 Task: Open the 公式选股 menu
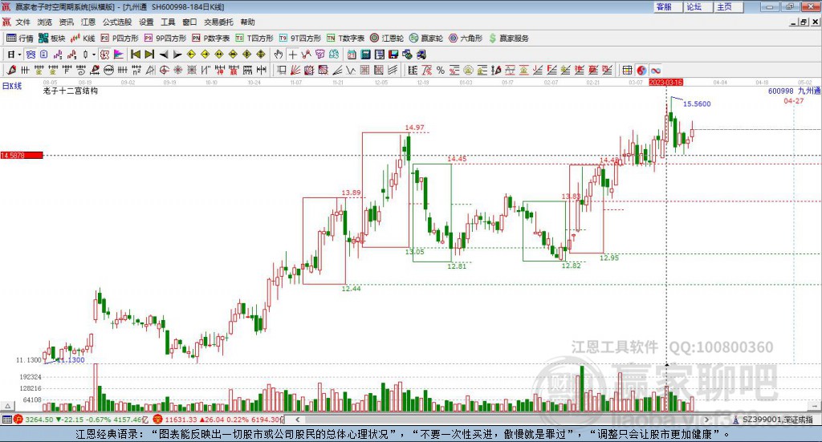tap(117, 22)
